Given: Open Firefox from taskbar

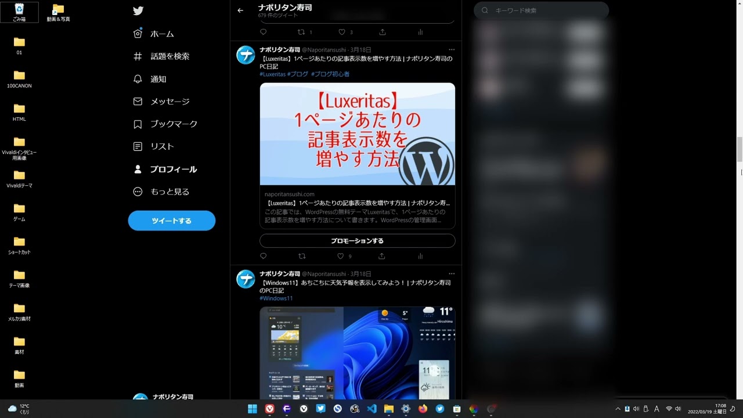Looking at the screenshot, I should 423,409.
